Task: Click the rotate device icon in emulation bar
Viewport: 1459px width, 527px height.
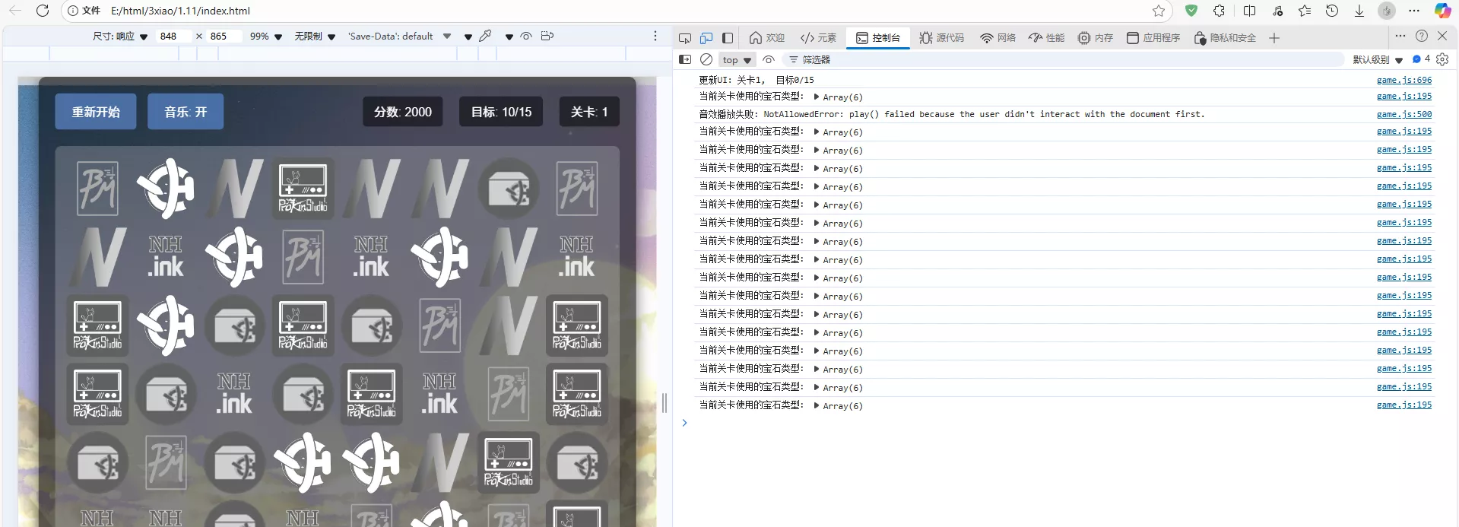Action: click(x=547, y=36)
